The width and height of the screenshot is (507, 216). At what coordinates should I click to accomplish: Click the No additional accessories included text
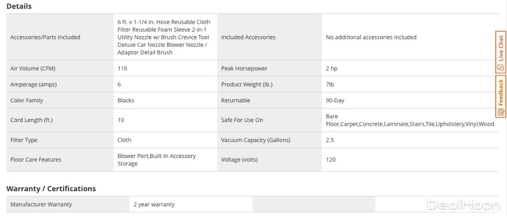(371, 37)
